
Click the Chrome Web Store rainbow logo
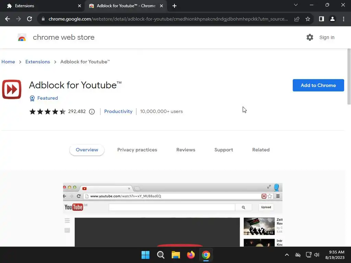click(22, 37)
